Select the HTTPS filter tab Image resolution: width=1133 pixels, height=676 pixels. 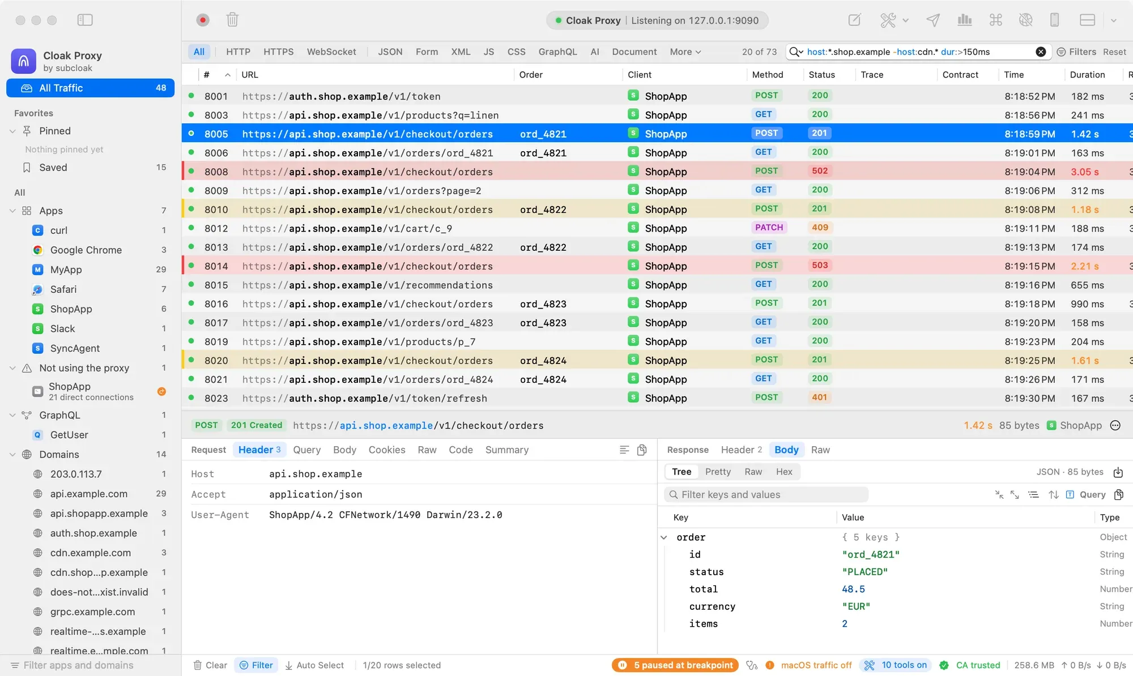point(279,52)
